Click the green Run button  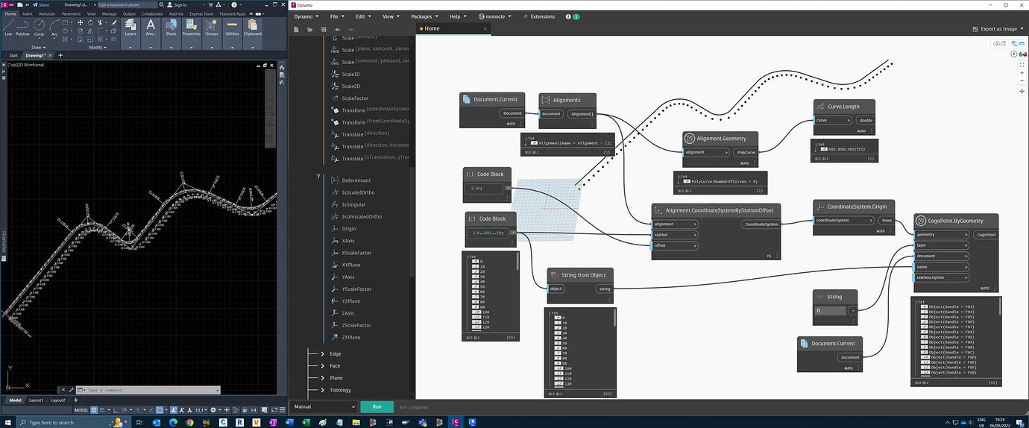click(x=377, y=407)
